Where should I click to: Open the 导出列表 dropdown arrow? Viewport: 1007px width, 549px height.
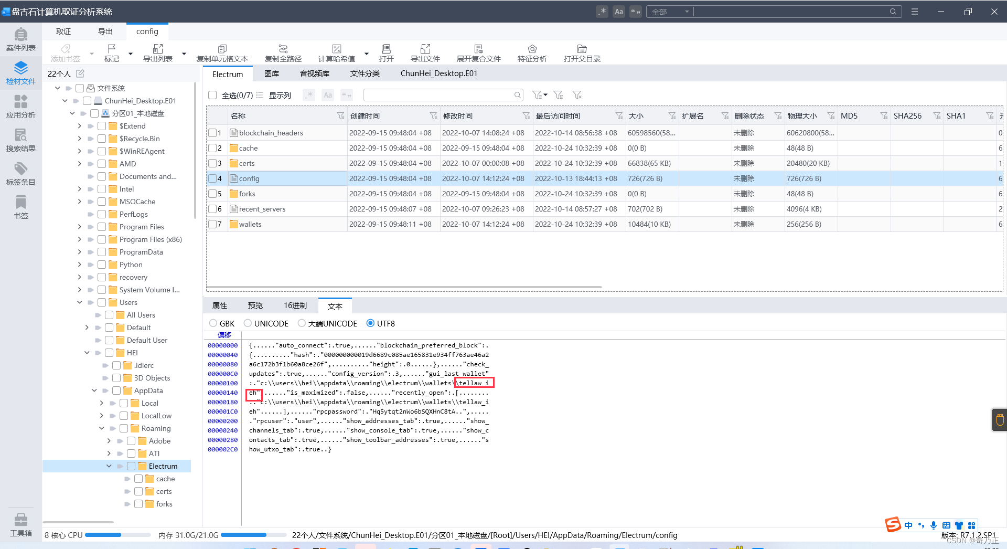coord(184,54)
